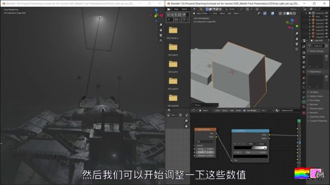Open Modifier properties wrench tab

[304, 83]
